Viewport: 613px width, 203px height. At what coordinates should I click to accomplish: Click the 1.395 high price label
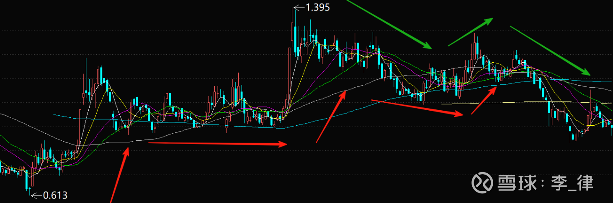click(318, 7)
